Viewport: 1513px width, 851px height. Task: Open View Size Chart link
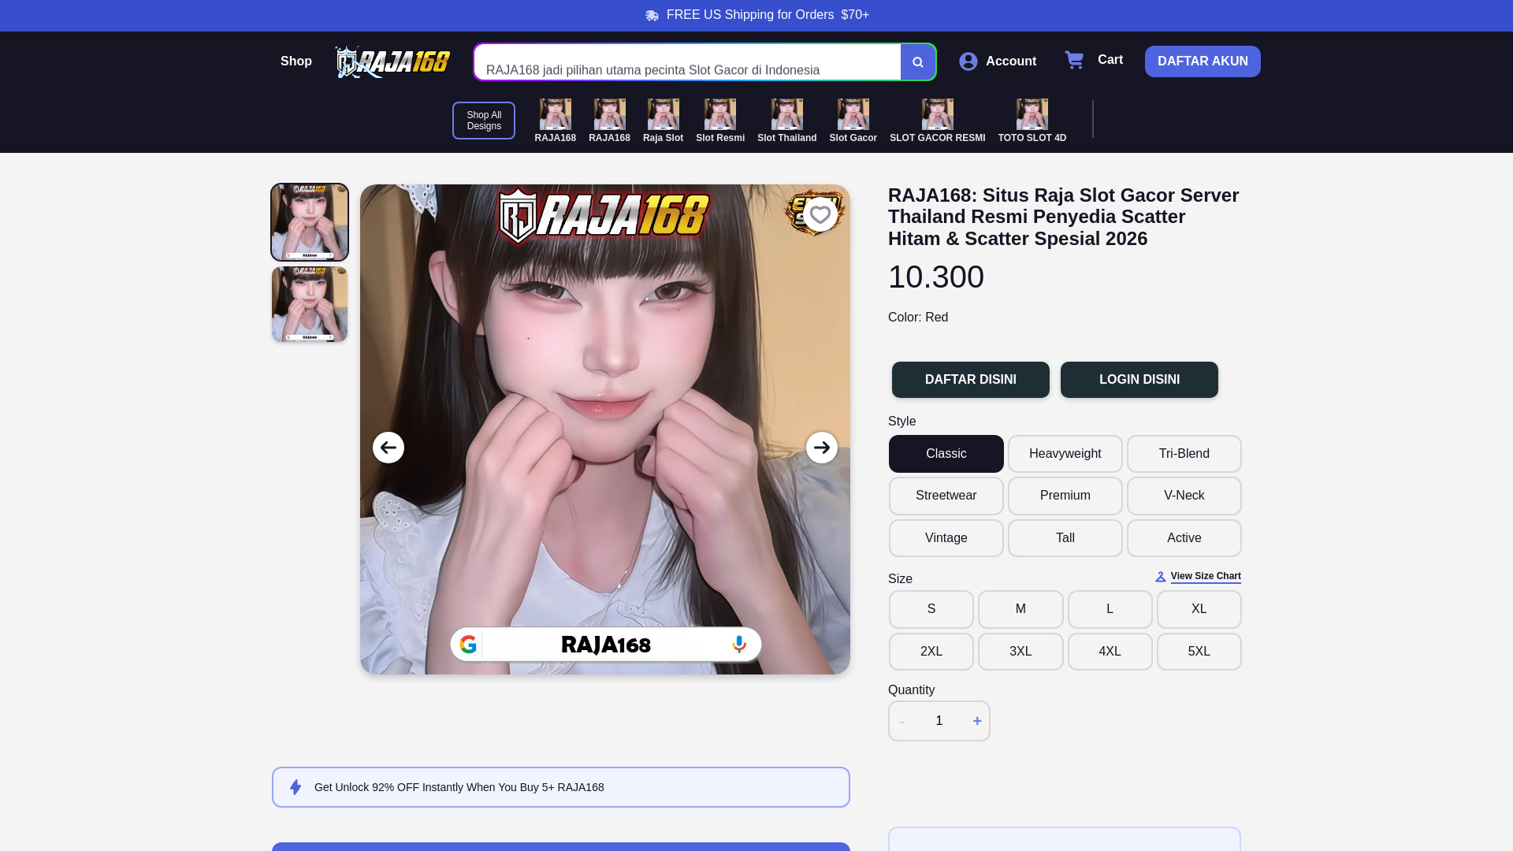(x=1205, y=577)
